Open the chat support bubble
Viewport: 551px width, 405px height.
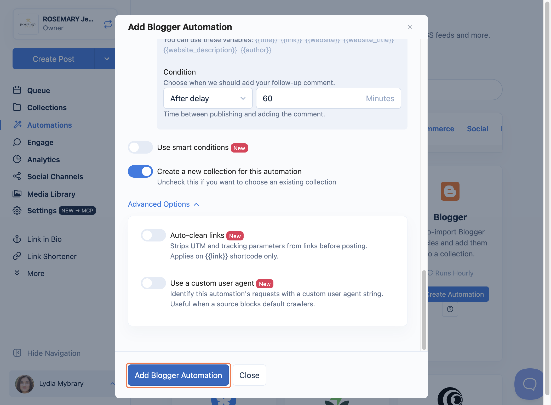[x=529, y=384]
